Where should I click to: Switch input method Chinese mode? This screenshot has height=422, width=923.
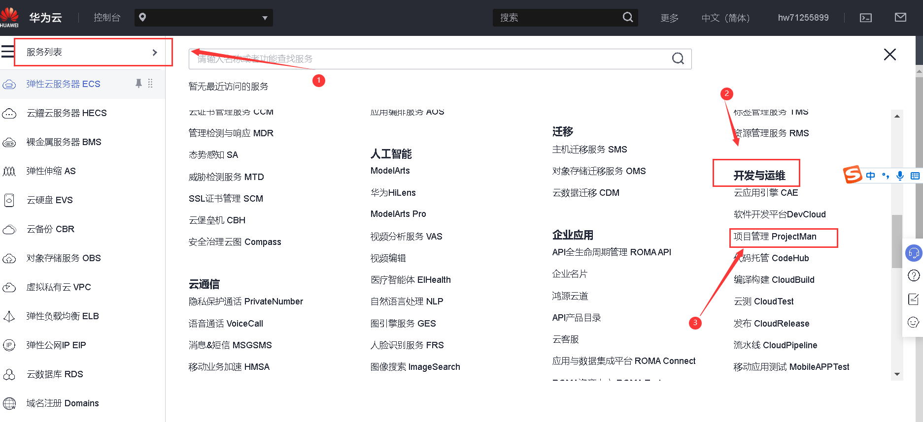point(871,176)
